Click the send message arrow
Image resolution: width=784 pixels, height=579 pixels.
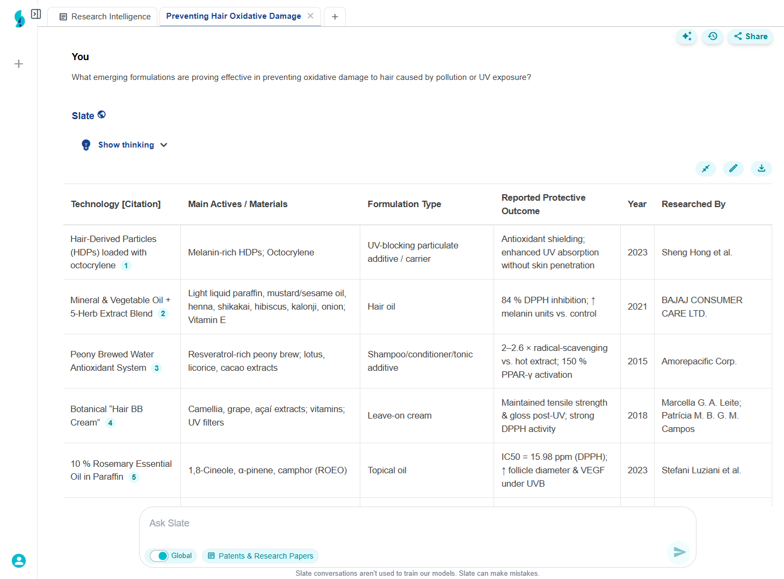pos(679,552)
